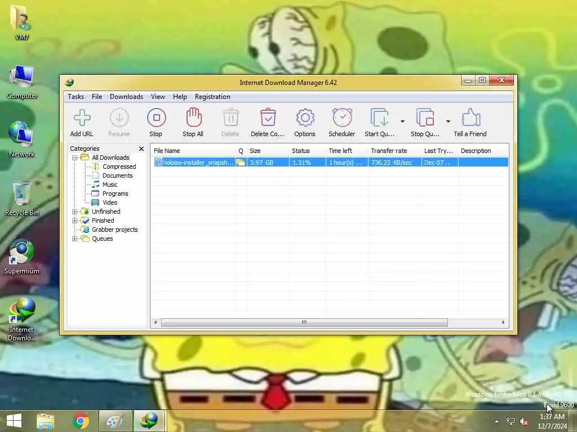Viewport: 577px width, 432px height.
Task: Sort by the Time left column header
Action: coord(347,151)
